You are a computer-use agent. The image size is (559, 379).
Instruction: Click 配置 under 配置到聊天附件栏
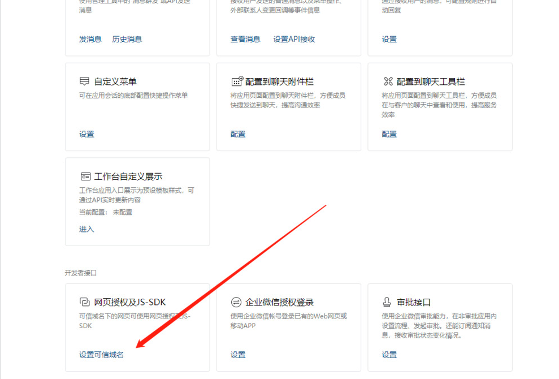tap(238, 134)
